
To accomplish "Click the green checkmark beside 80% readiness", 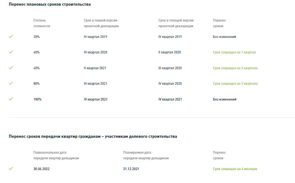I will click(11, 83).
